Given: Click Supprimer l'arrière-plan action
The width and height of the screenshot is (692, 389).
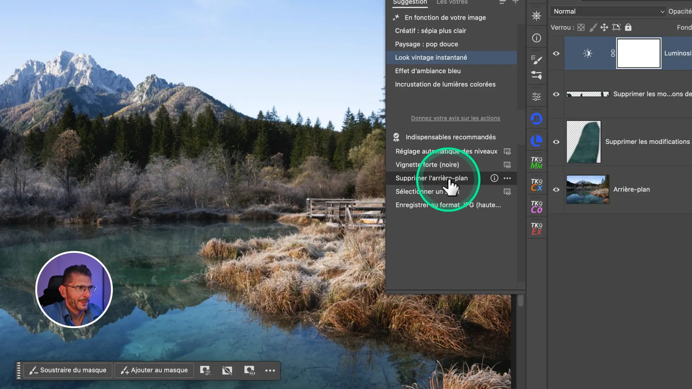Looking at the screenshot, I should (x=431, y=178).
